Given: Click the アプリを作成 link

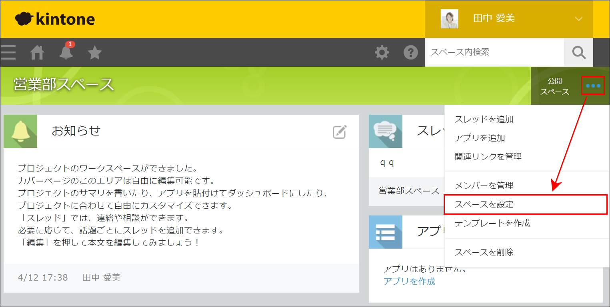Looking at the screenshot, I should pyautogui.click(x=410, y=281).
